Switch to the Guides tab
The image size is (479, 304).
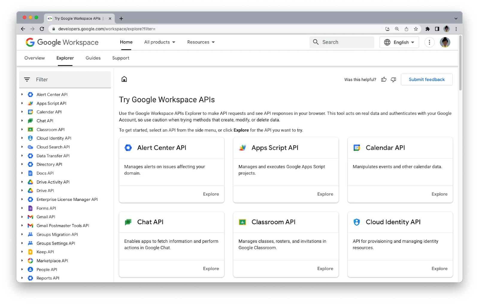coord(93,58)
